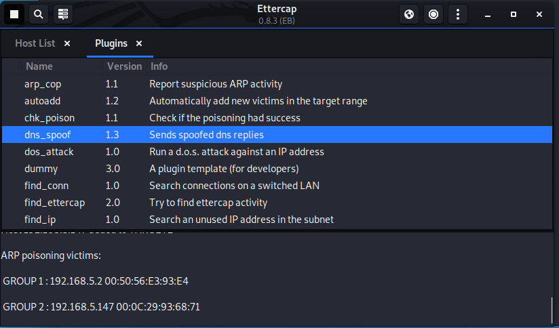
Task: Activate the dns_spoof plugin row
Action: (47, 135)
